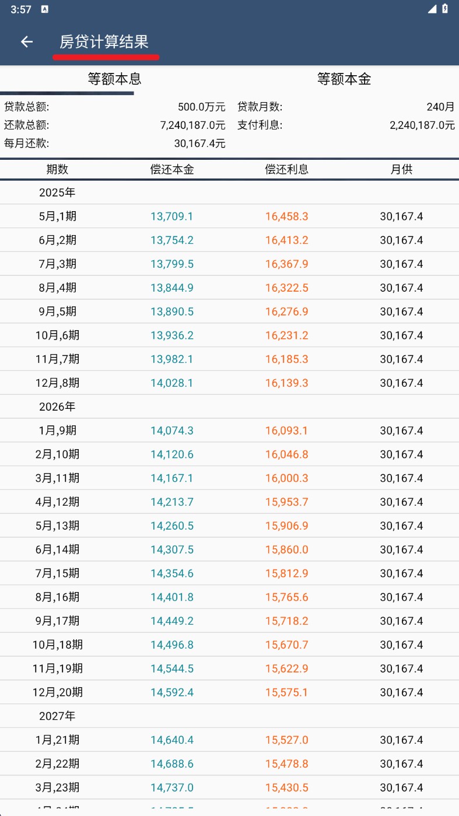Tap the back arrow icon
This screenshot has height=816, width=459.
[x=27, y=41]
